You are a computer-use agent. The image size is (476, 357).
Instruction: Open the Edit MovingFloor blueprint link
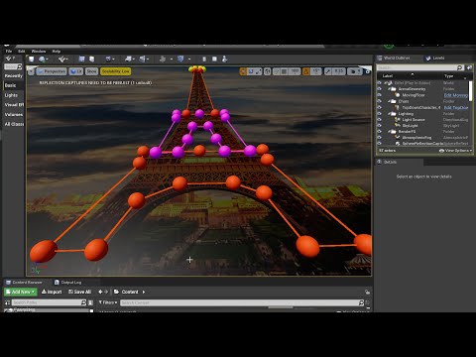click(456, 95)
